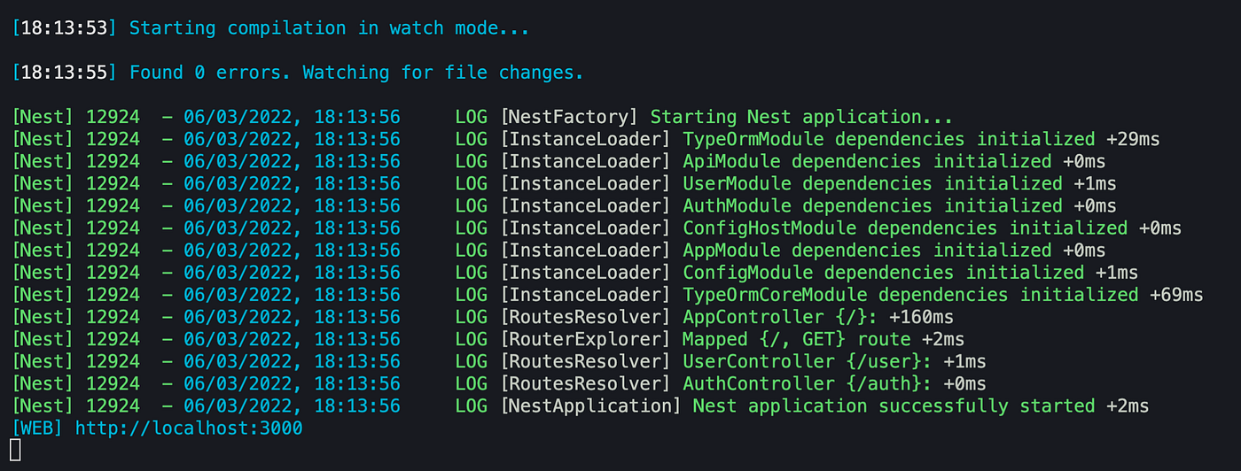
Task: Click the 'Starting Nest application...' log text
Action: coord(801,117)
